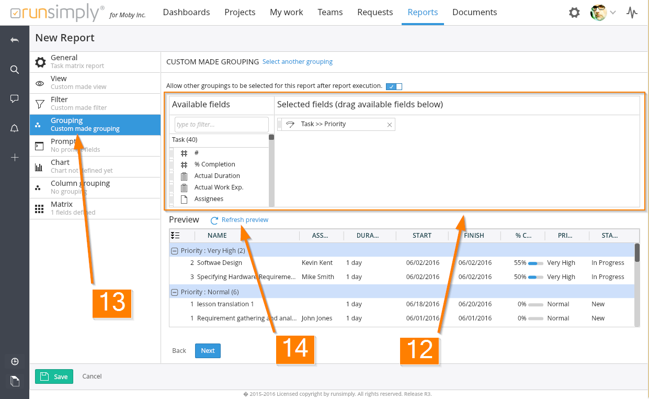Collapse the Priority : Very High group
The height and width of the screenshot is (399, 649).
tap(175, 251)
